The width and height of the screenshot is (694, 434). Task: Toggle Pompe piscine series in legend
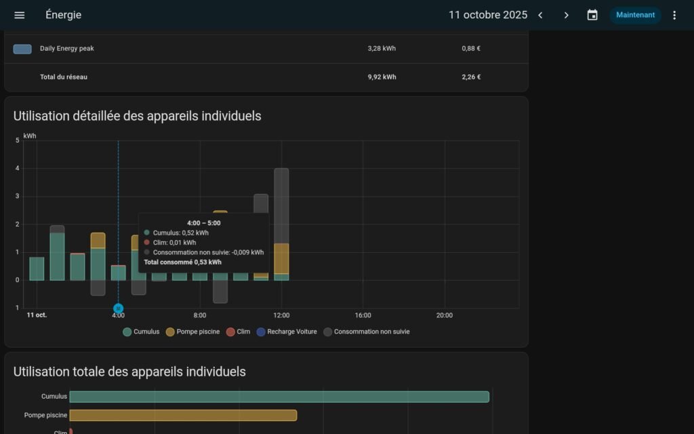[x=192, y=332]
